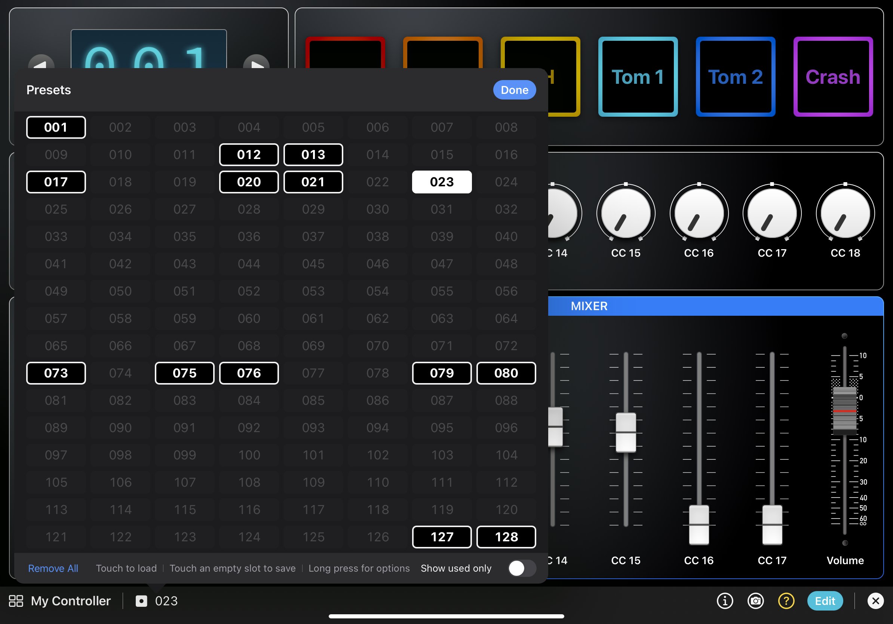Viewport: 893px width, 624px height.
Task: Load preset 127
Action: point(442,537)
